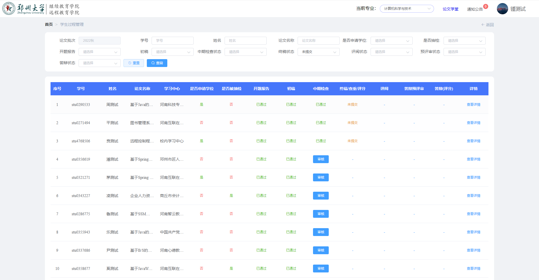
Task: Click the 学号 search input field
Action: (x=173, y=41)
